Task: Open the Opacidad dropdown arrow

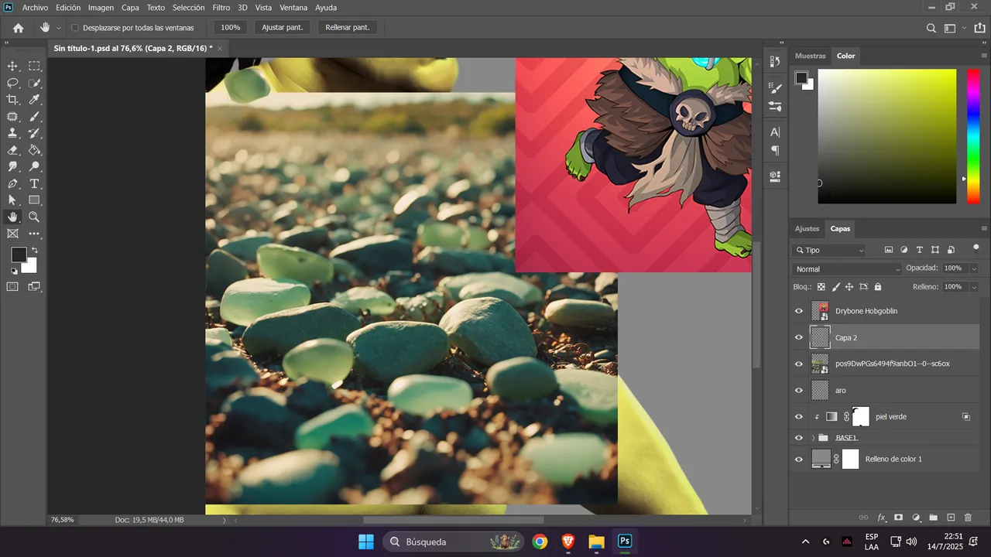Action: click(974, 268)
